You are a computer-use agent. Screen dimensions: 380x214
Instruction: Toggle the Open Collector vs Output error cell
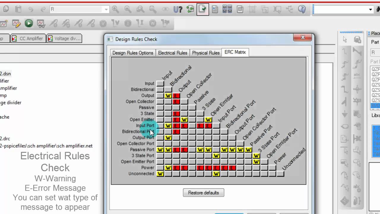[176, 102]
